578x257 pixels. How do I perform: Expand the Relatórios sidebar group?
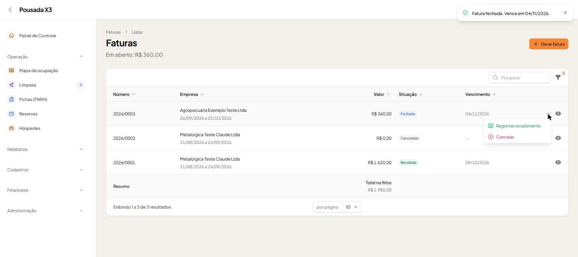(x=81, y=149)
